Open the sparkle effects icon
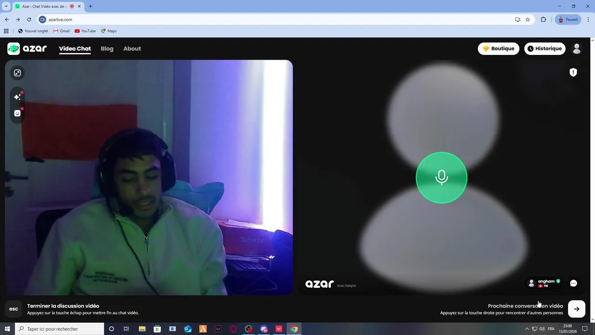Image resolution: width=595 pixels, height=335 pixels. click(17, 97)
